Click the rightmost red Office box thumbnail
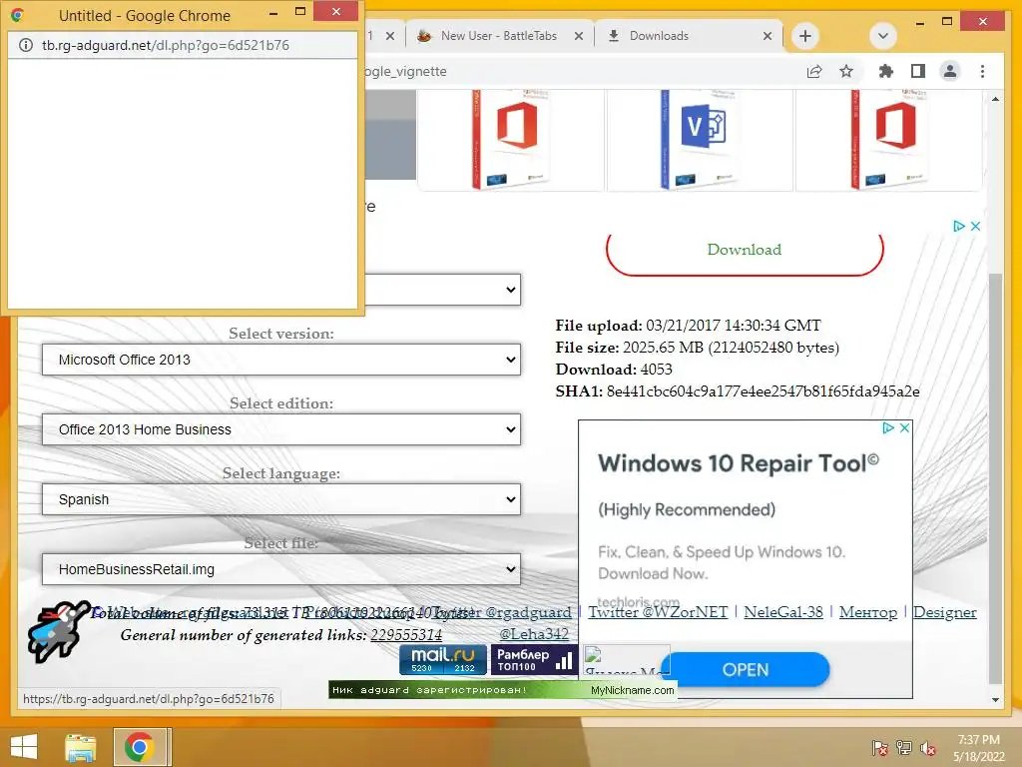This screenshot has height=767, width=1022. (888, 140)
